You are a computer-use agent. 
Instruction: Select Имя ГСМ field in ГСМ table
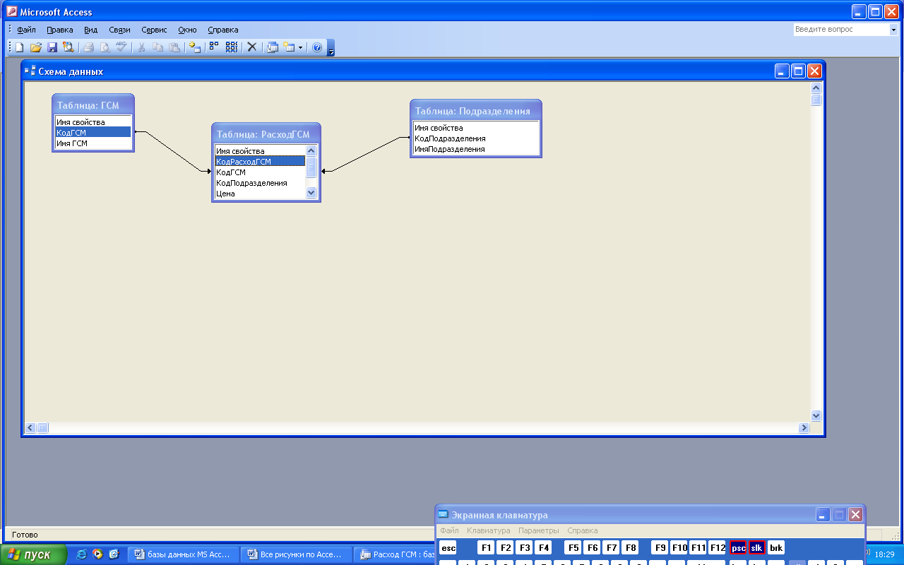click(x=93, y=143)
